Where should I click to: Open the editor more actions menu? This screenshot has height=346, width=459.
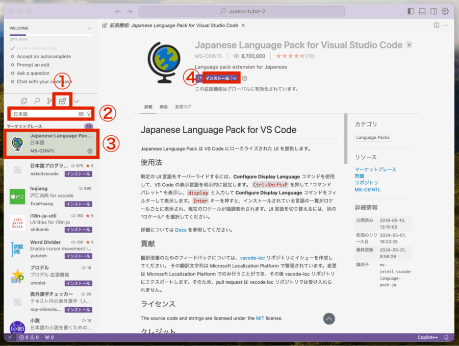(446, 25)
